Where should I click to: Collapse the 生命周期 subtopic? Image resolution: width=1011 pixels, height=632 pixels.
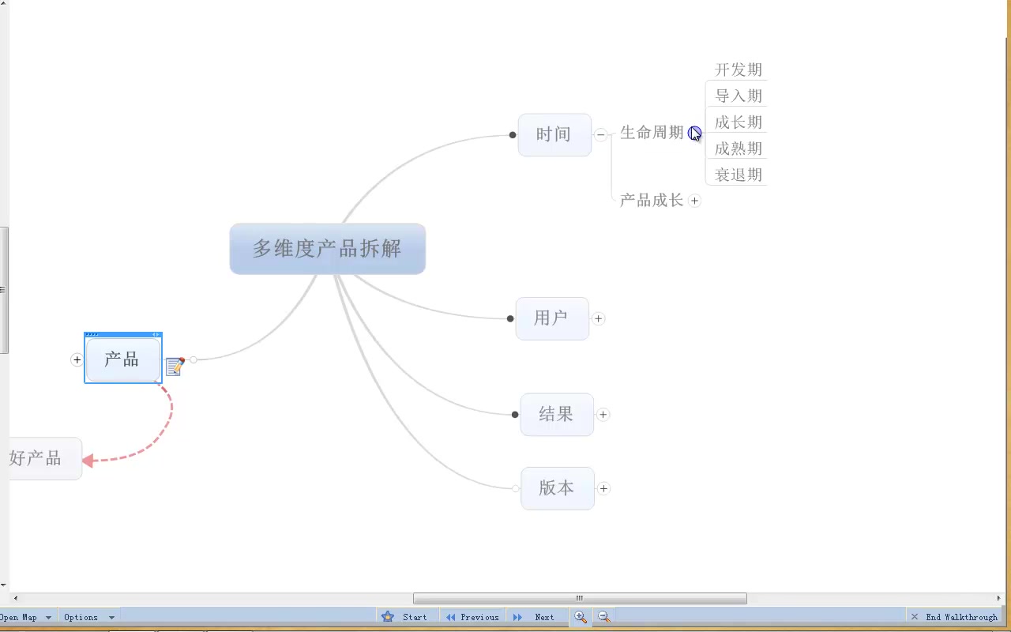point(694,133)
